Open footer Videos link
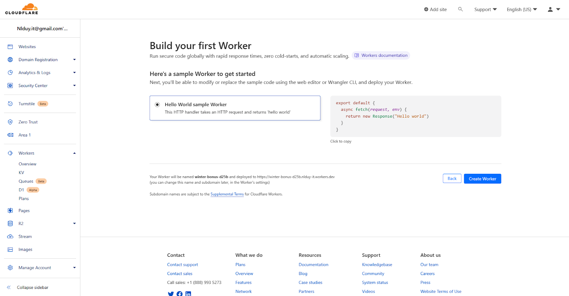The width and height of the screenshot is (569, 296). [x=368, y=291]
